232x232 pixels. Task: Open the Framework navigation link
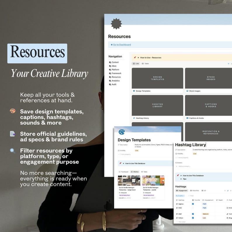tap(117, 73)
